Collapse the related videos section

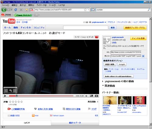103,85
